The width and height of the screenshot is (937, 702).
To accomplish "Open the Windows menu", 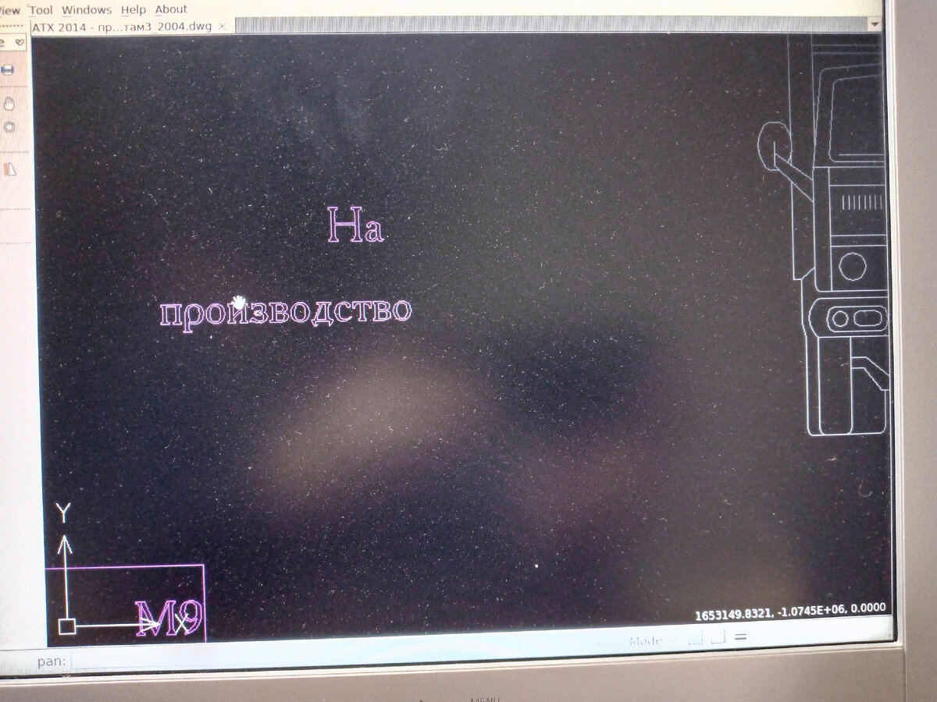I will click(87, 10).
